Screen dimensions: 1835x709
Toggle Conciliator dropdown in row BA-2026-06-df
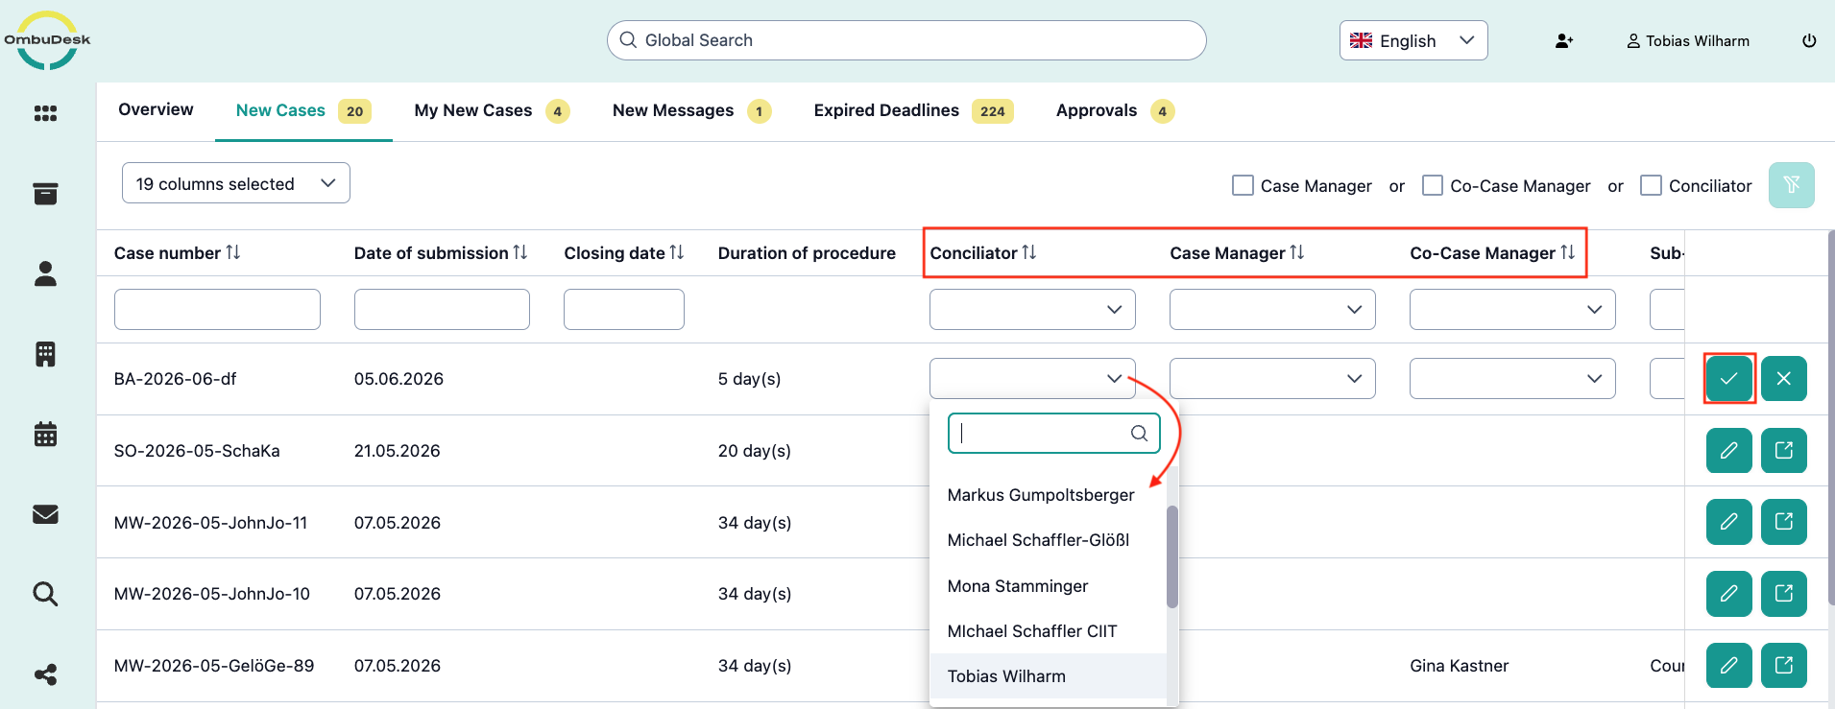click(1032, 378)
